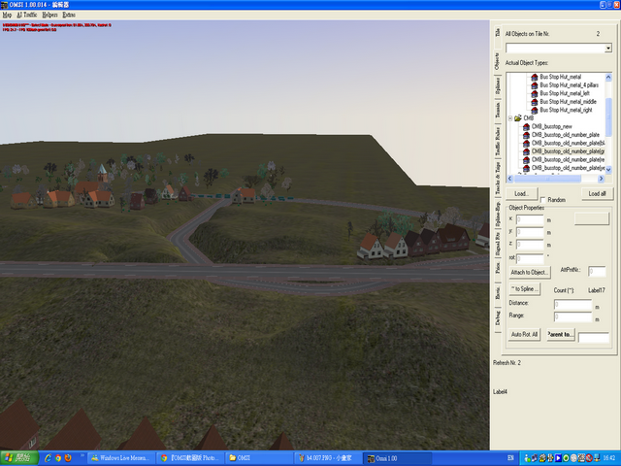
Task: Collapse the CMB folder tree node
Action: 509,118
